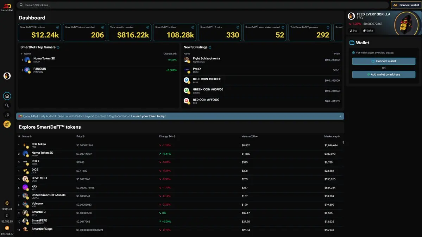Click the BNB price icon in sidebar
The image size is (422, 237).
(x=7, y=203)
